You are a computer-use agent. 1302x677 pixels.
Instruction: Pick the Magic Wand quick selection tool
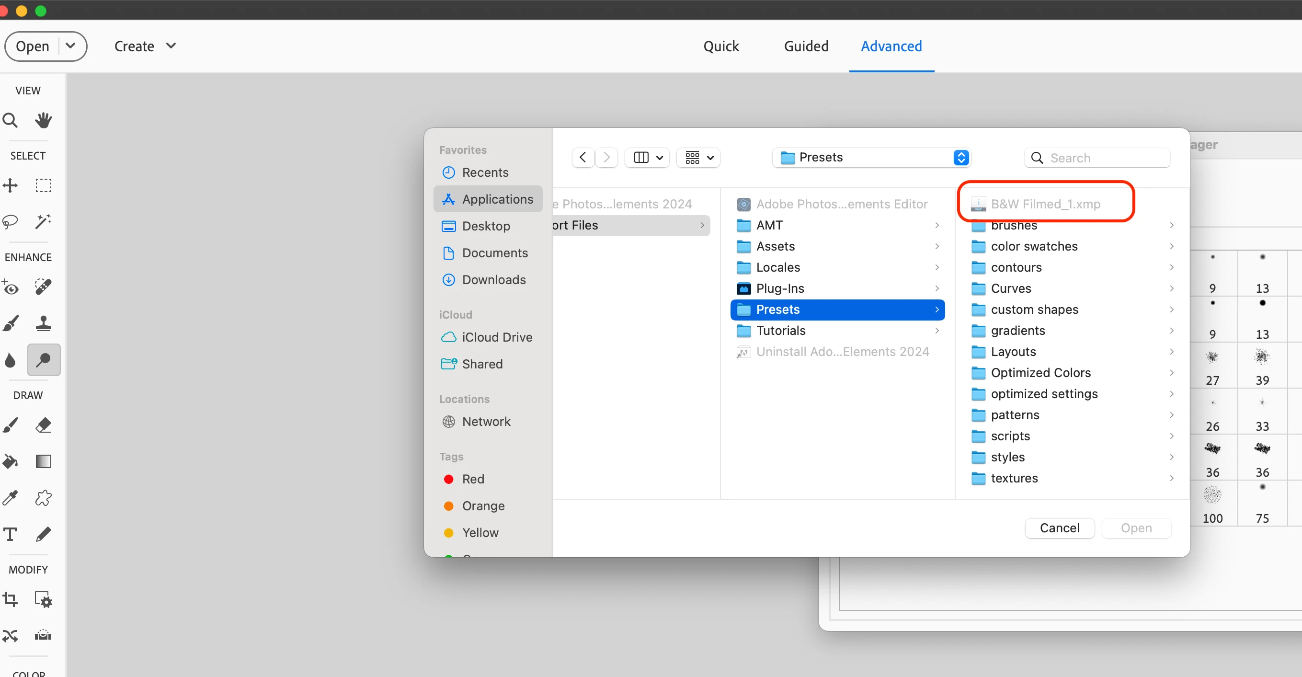coord(44,221)
